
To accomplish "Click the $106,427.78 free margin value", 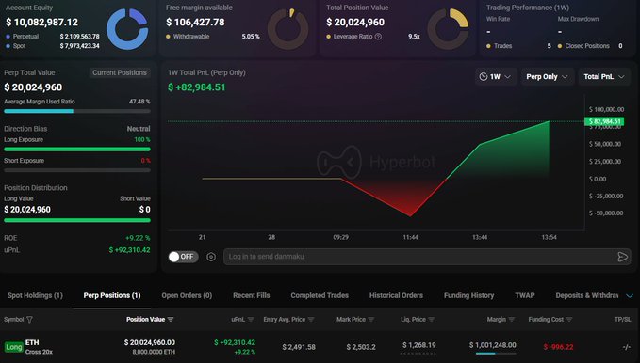I will click(195, 22).
